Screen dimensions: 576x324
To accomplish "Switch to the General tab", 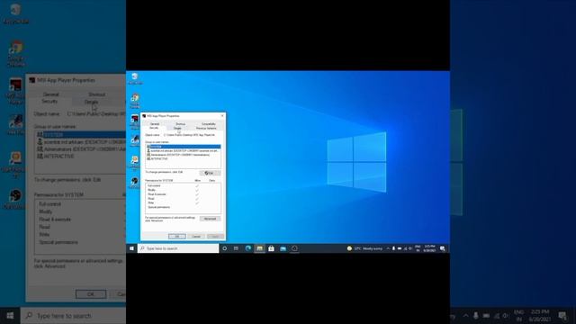I will 154,124.
